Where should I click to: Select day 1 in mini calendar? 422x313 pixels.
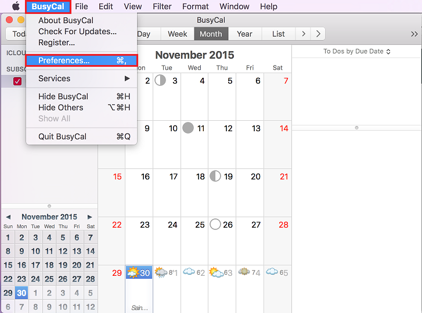[8, 238]
